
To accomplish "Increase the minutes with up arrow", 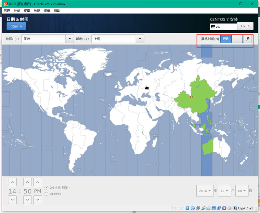I will pyautogui.click(x=28, y=182).
